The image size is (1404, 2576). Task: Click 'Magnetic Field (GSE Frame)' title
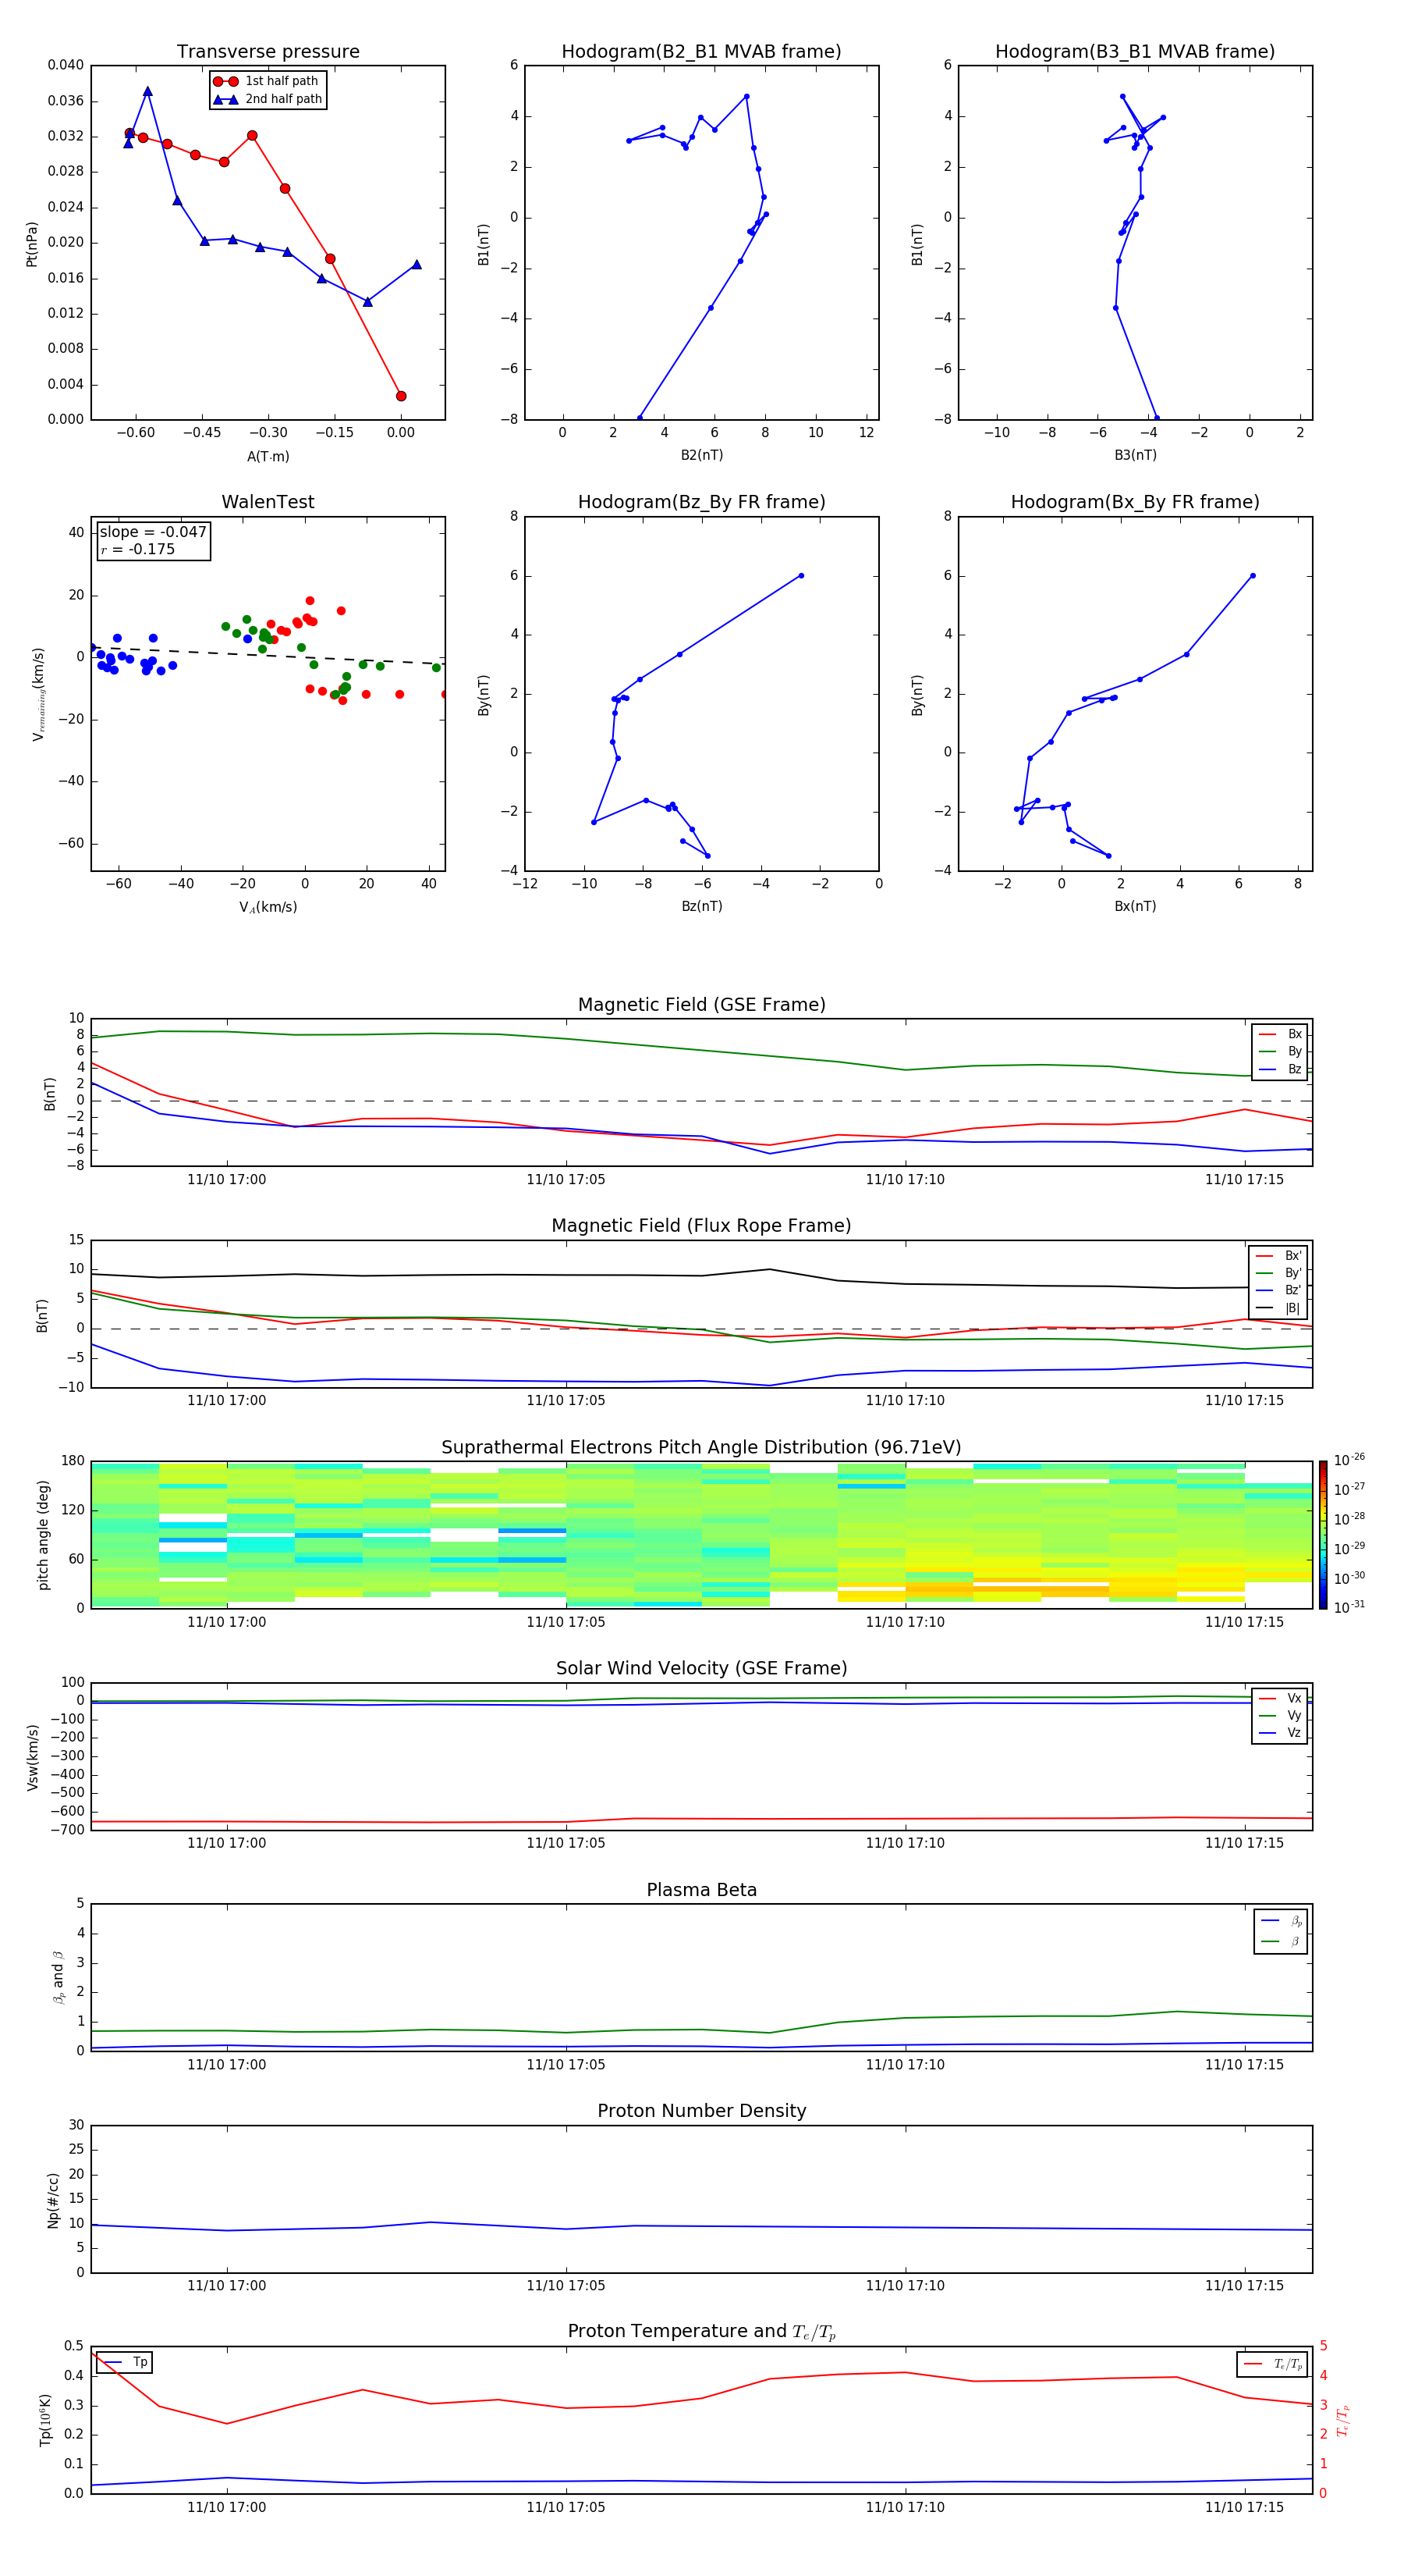point(701,1005)
